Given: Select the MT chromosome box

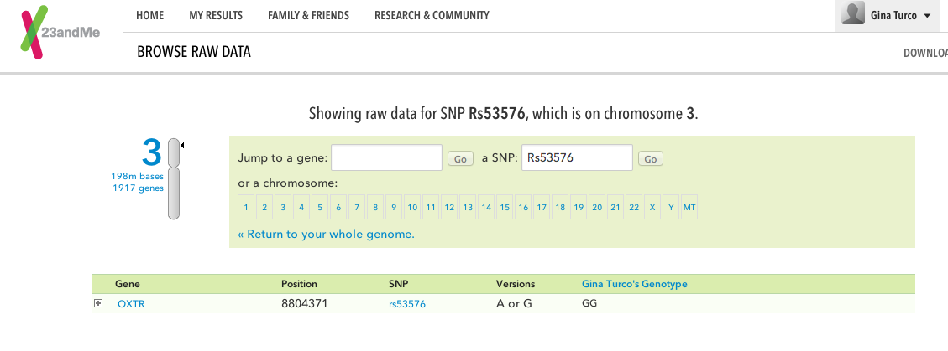Looking at the screenshot, I should [x=689, y=207].
